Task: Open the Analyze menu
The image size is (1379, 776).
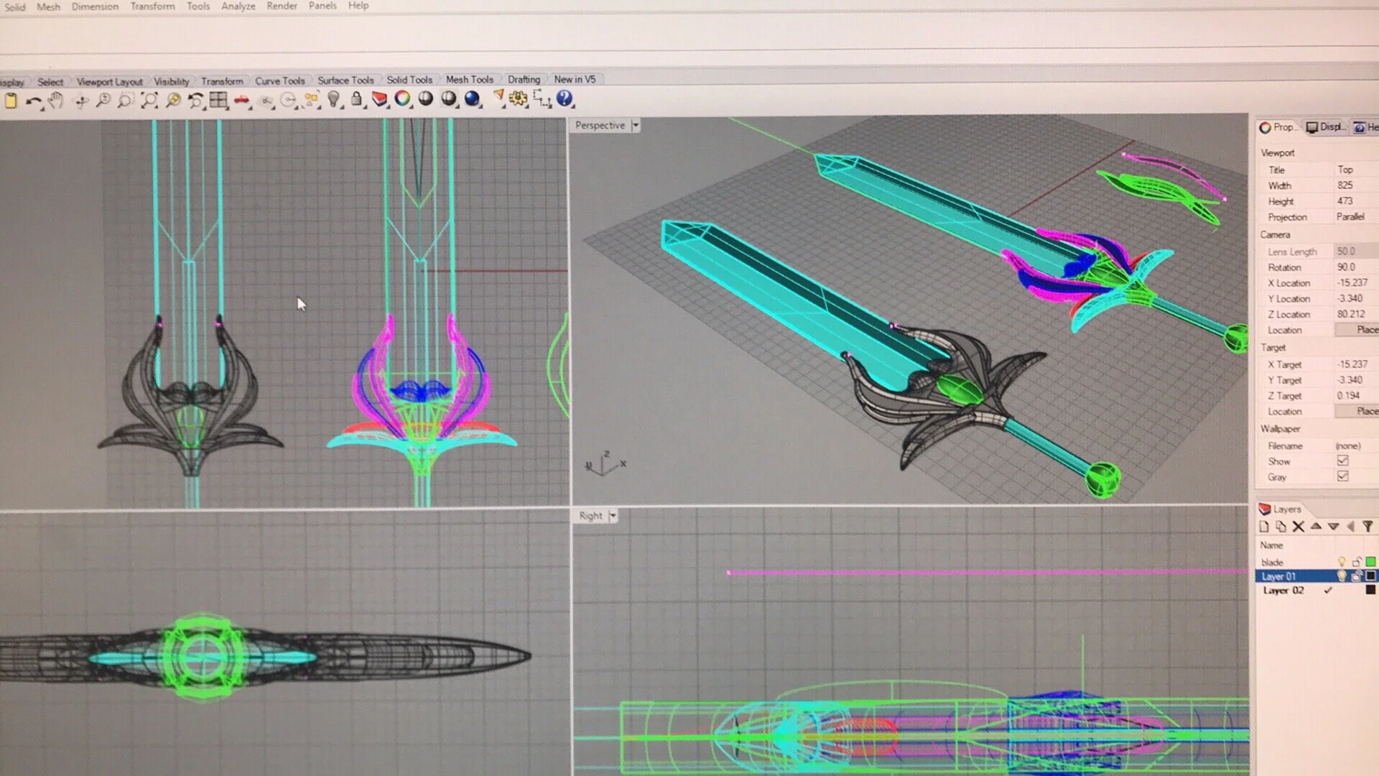Action: pyautogui.click(x=238, y=6)
